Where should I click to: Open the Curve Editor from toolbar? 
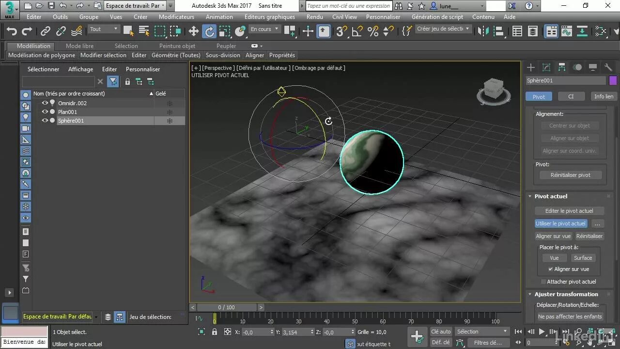(566, 32)
